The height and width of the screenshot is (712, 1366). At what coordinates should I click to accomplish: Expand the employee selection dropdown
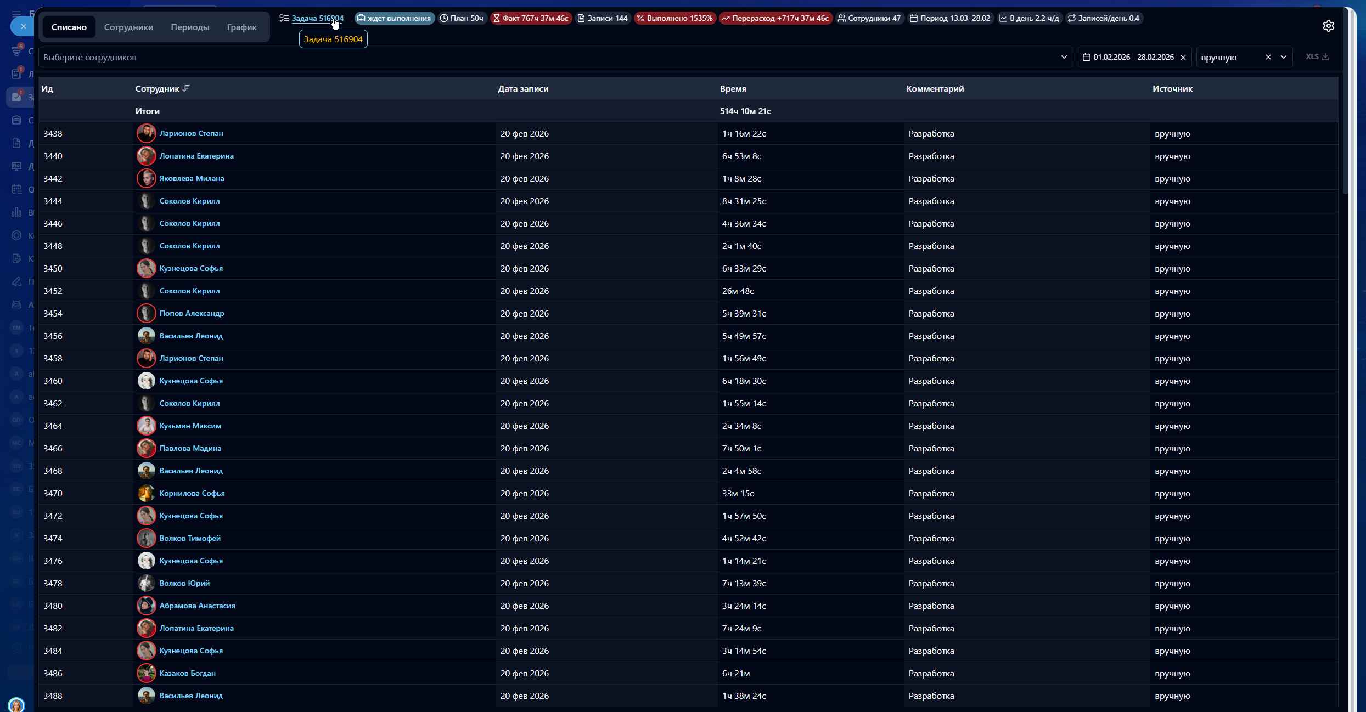1064,57
